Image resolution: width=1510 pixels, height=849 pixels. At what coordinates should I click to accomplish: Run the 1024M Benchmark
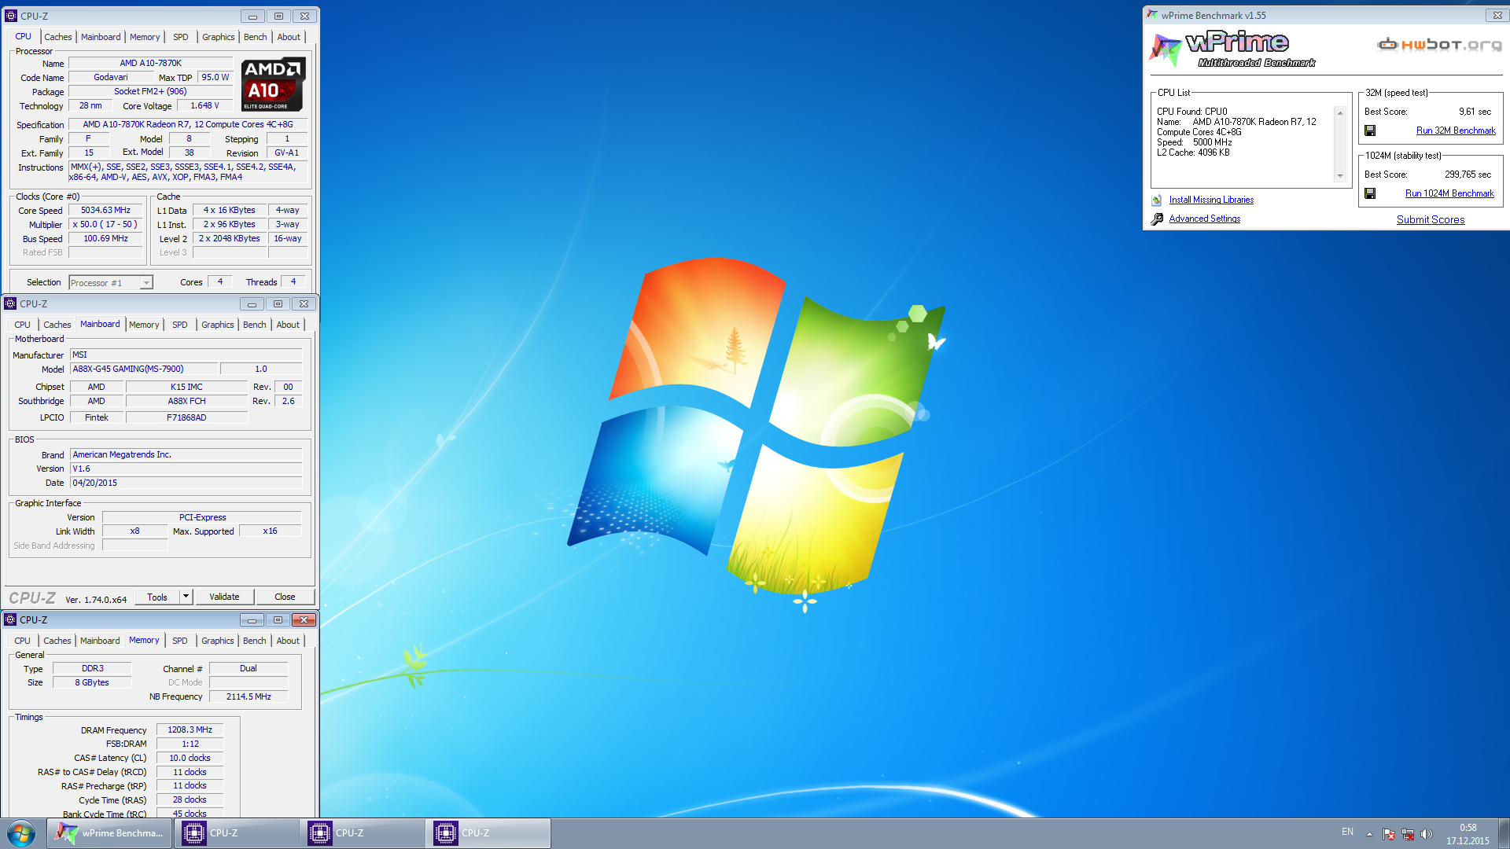(x=1449, y=193)
